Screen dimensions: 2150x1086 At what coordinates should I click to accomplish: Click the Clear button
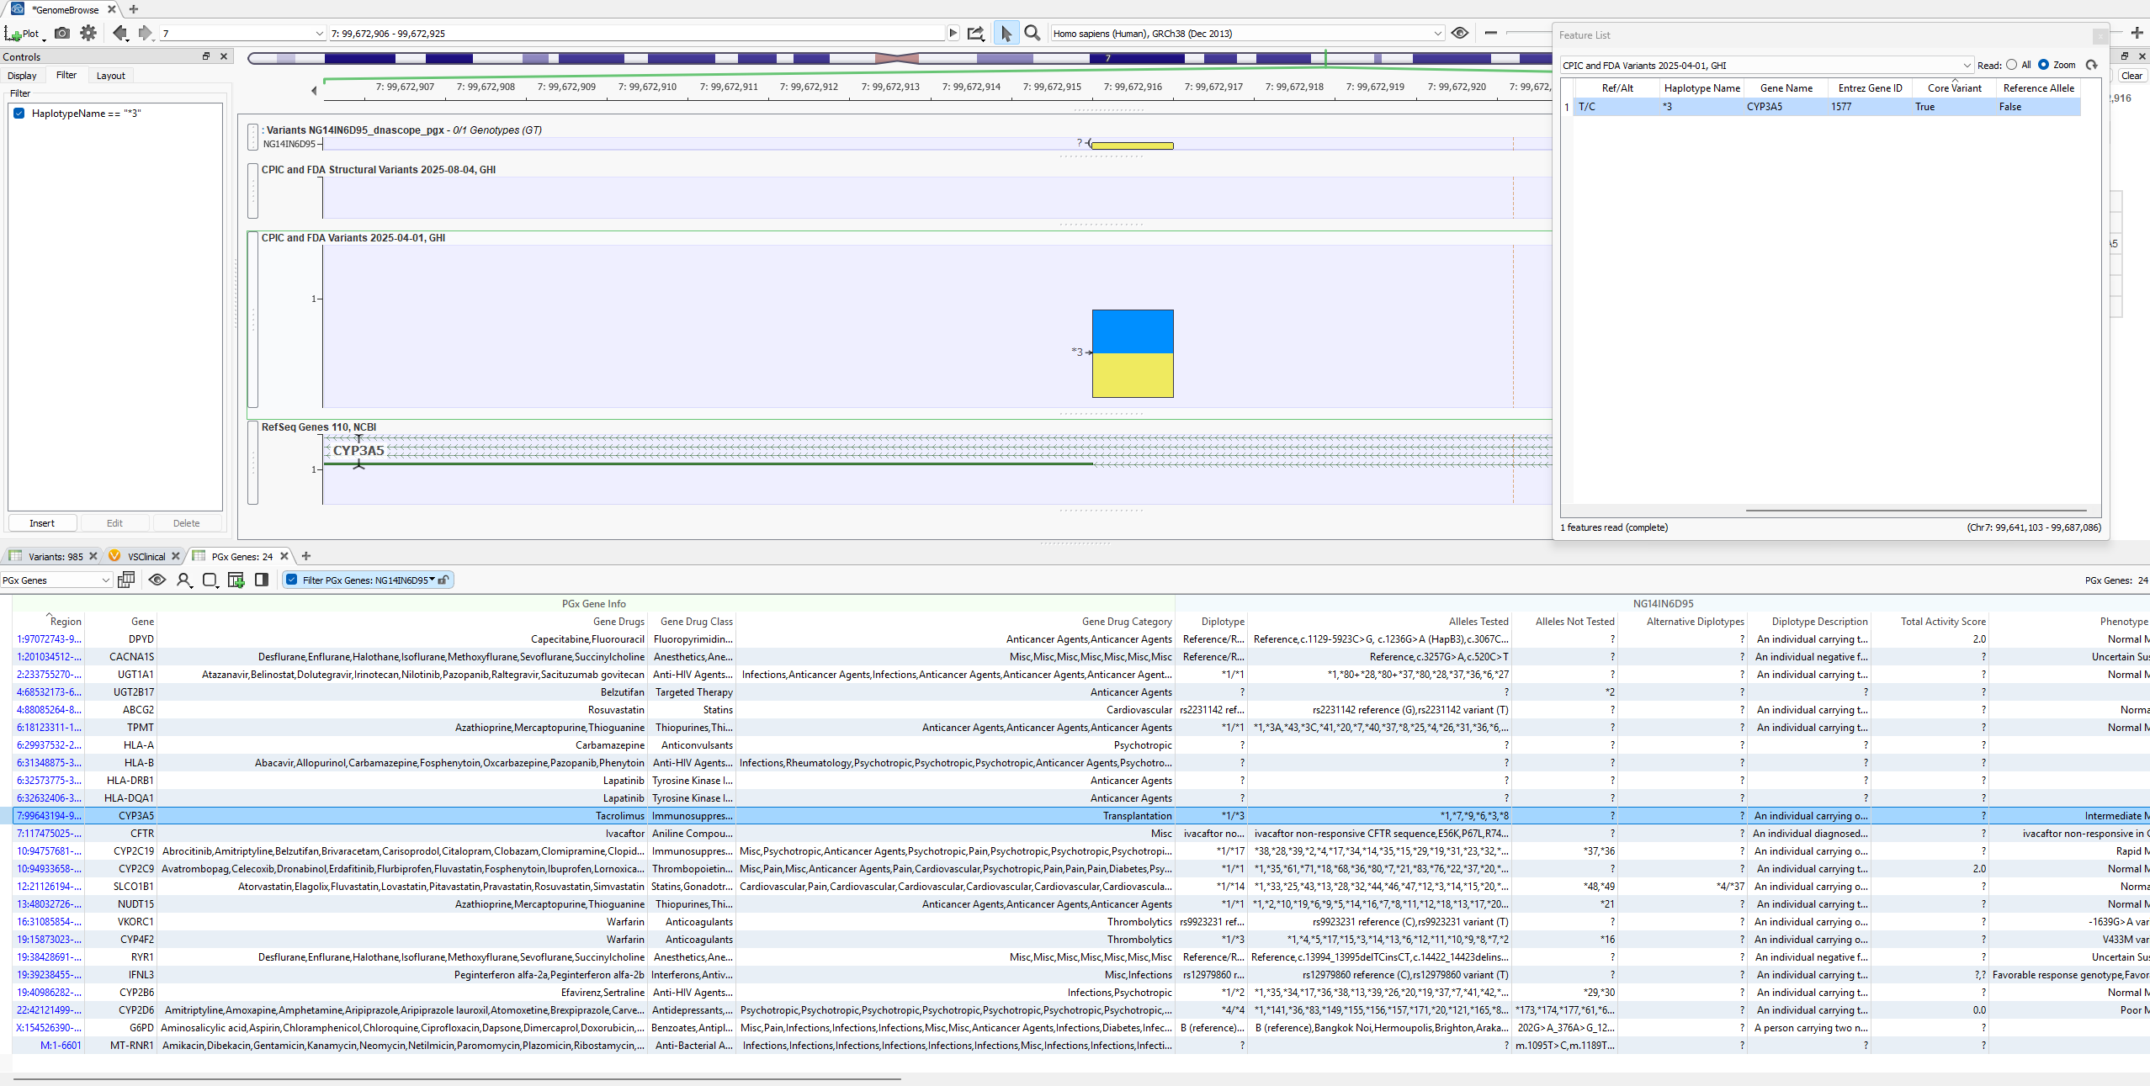tap(2131, 76)
